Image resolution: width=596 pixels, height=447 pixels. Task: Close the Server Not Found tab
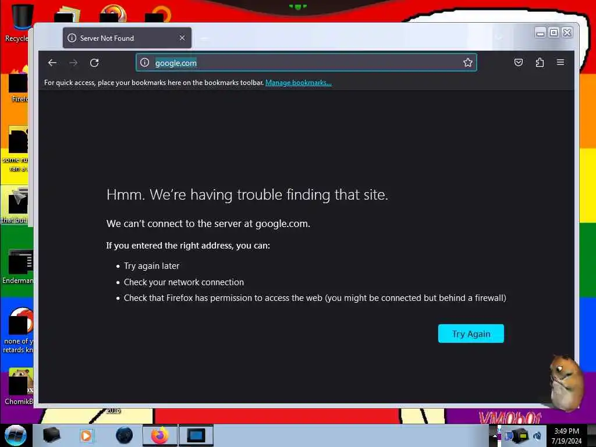coord(182,38)
